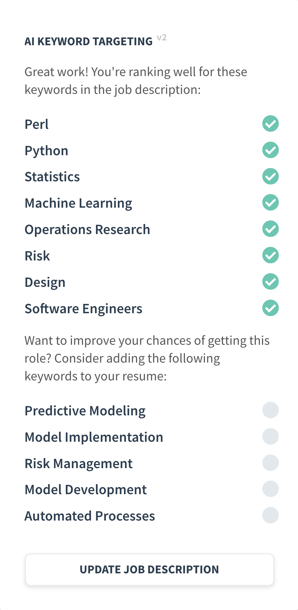Select the Perl keyword text
The width and height of the screenshot is (298, 610).
(x=36, y=124)
